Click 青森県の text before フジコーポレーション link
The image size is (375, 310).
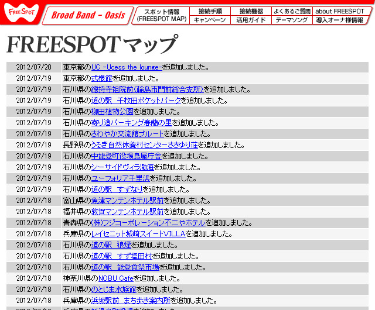coord(77,223)
